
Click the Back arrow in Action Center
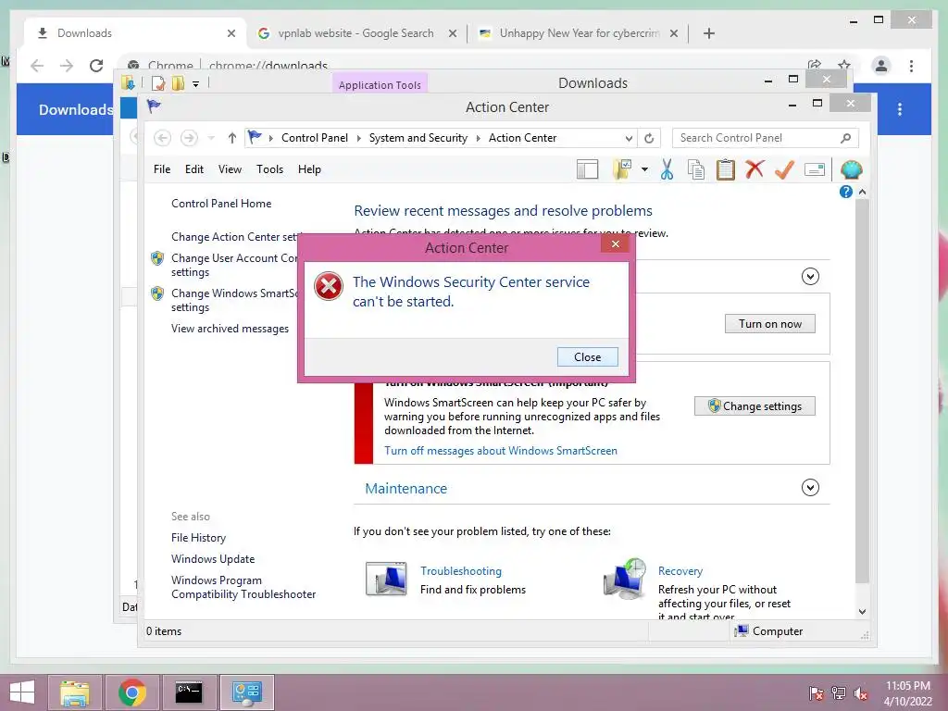(162, 138)
